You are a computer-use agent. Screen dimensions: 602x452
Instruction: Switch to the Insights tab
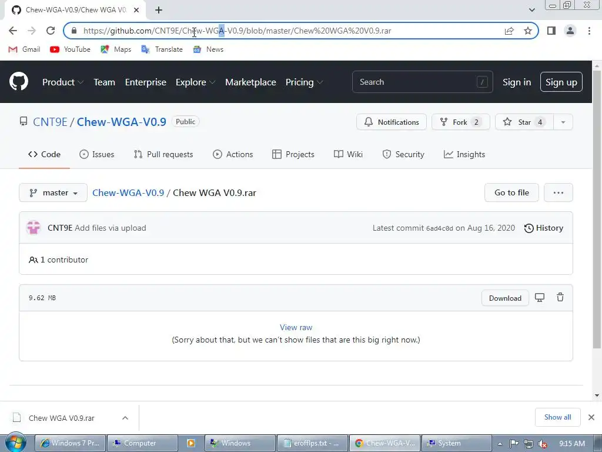pyautogui.click(x=464, y=154)
